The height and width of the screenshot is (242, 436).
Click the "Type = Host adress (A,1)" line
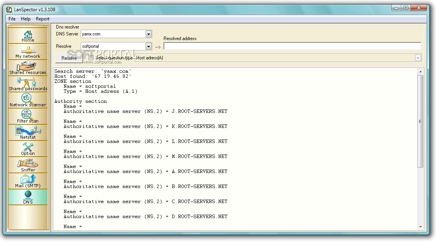coord(100,91)
